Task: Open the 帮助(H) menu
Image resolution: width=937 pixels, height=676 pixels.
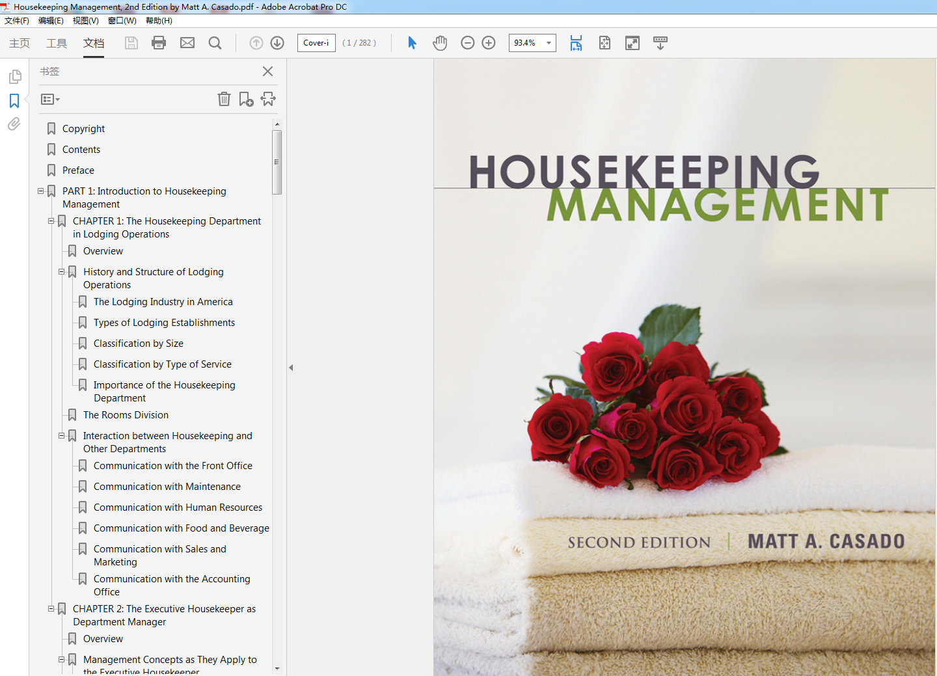Action: 159,21
